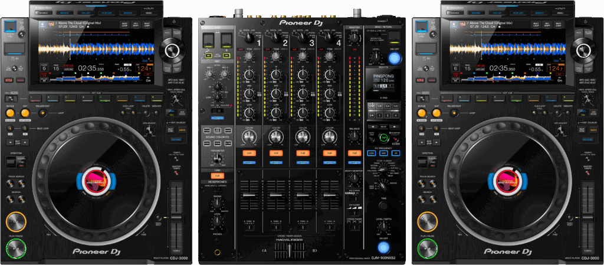
Task: Activate 8-beat loop on left deck
Action: pyautogui.click(x=25, y=128)
